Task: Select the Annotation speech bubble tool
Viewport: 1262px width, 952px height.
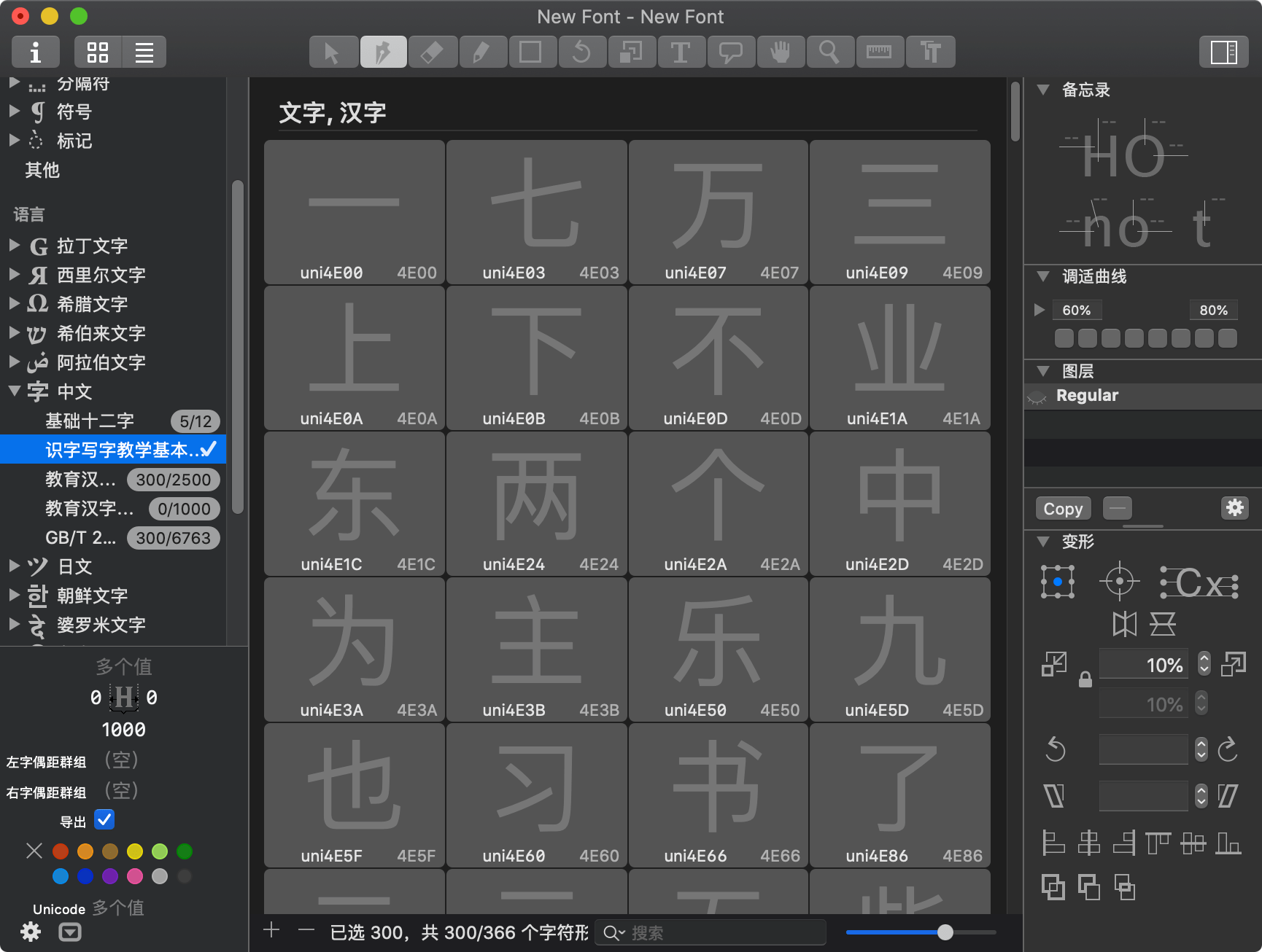Action: (x=730, y=52)
